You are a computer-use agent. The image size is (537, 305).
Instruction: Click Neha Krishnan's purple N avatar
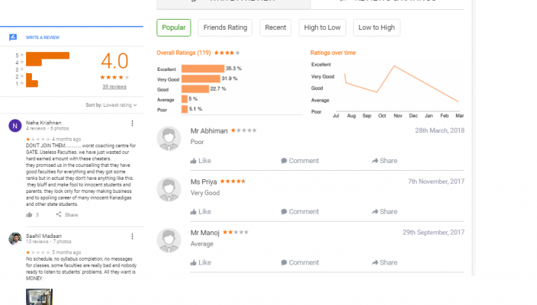15,126
